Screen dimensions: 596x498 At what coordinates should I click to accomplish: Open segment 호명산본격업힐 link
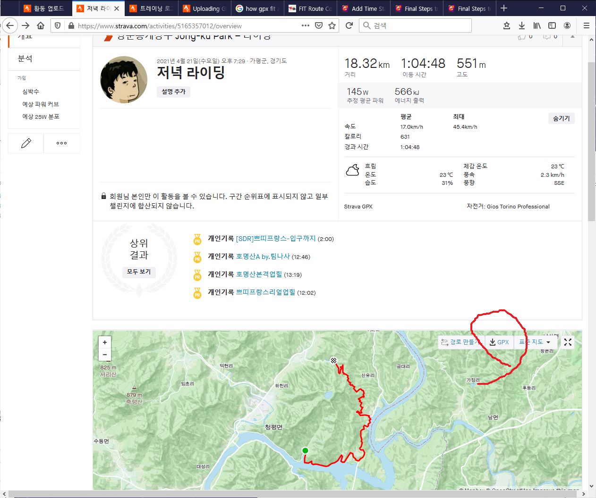click(259, 274)
